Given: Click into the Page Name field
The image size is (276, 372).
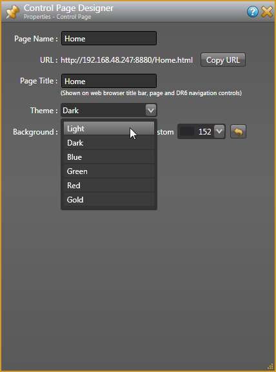Looking at the screenshot, I should [x=109, y=38].
